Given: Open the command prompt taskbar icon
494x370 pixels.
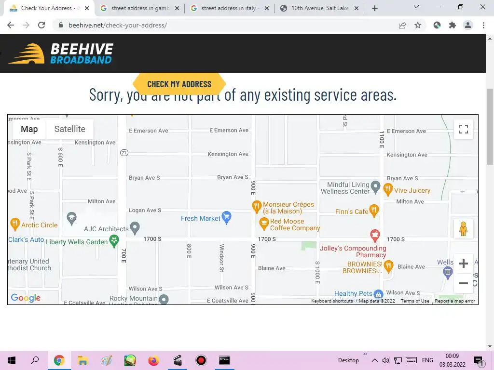Looking at the screenshot, I should pos(224,360).
